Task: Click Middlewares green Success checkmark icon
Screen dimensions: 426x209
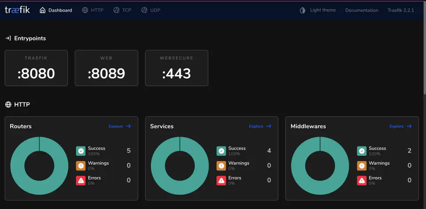Action: pos(362,151)
